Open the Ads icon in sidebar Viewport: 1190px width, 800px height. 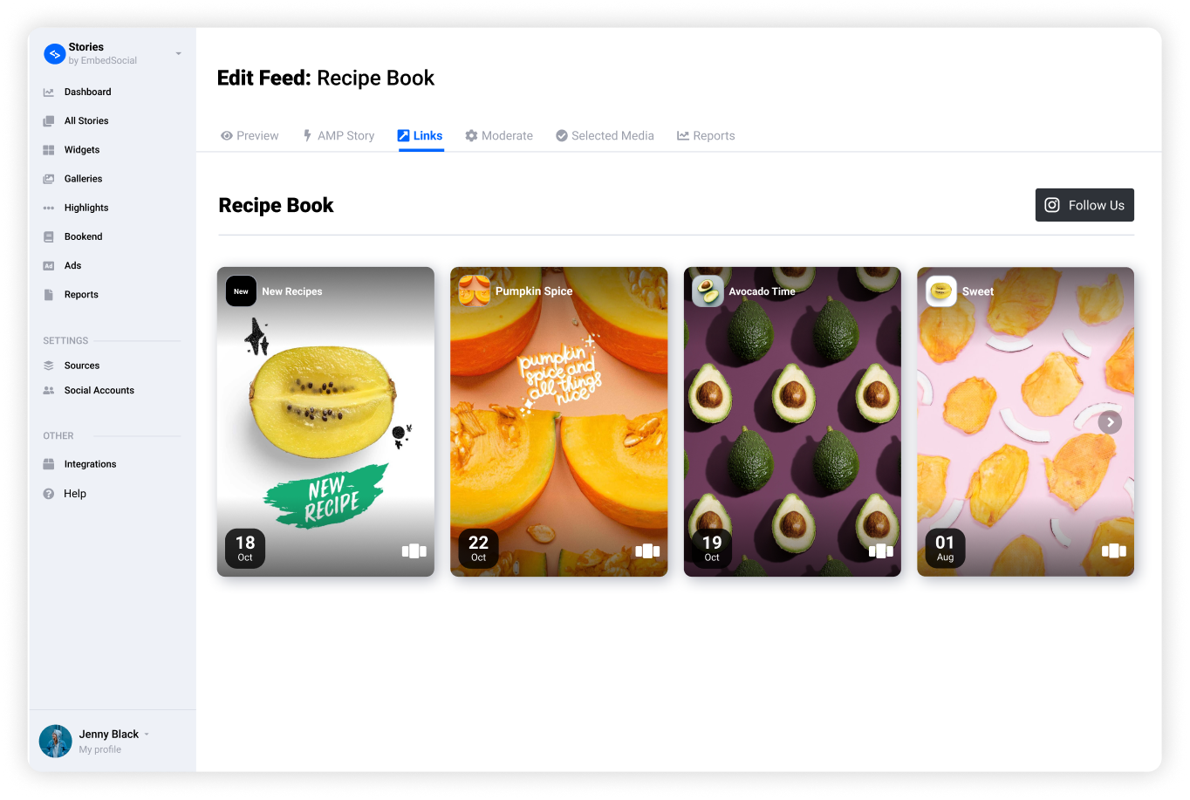pos(49,266)
